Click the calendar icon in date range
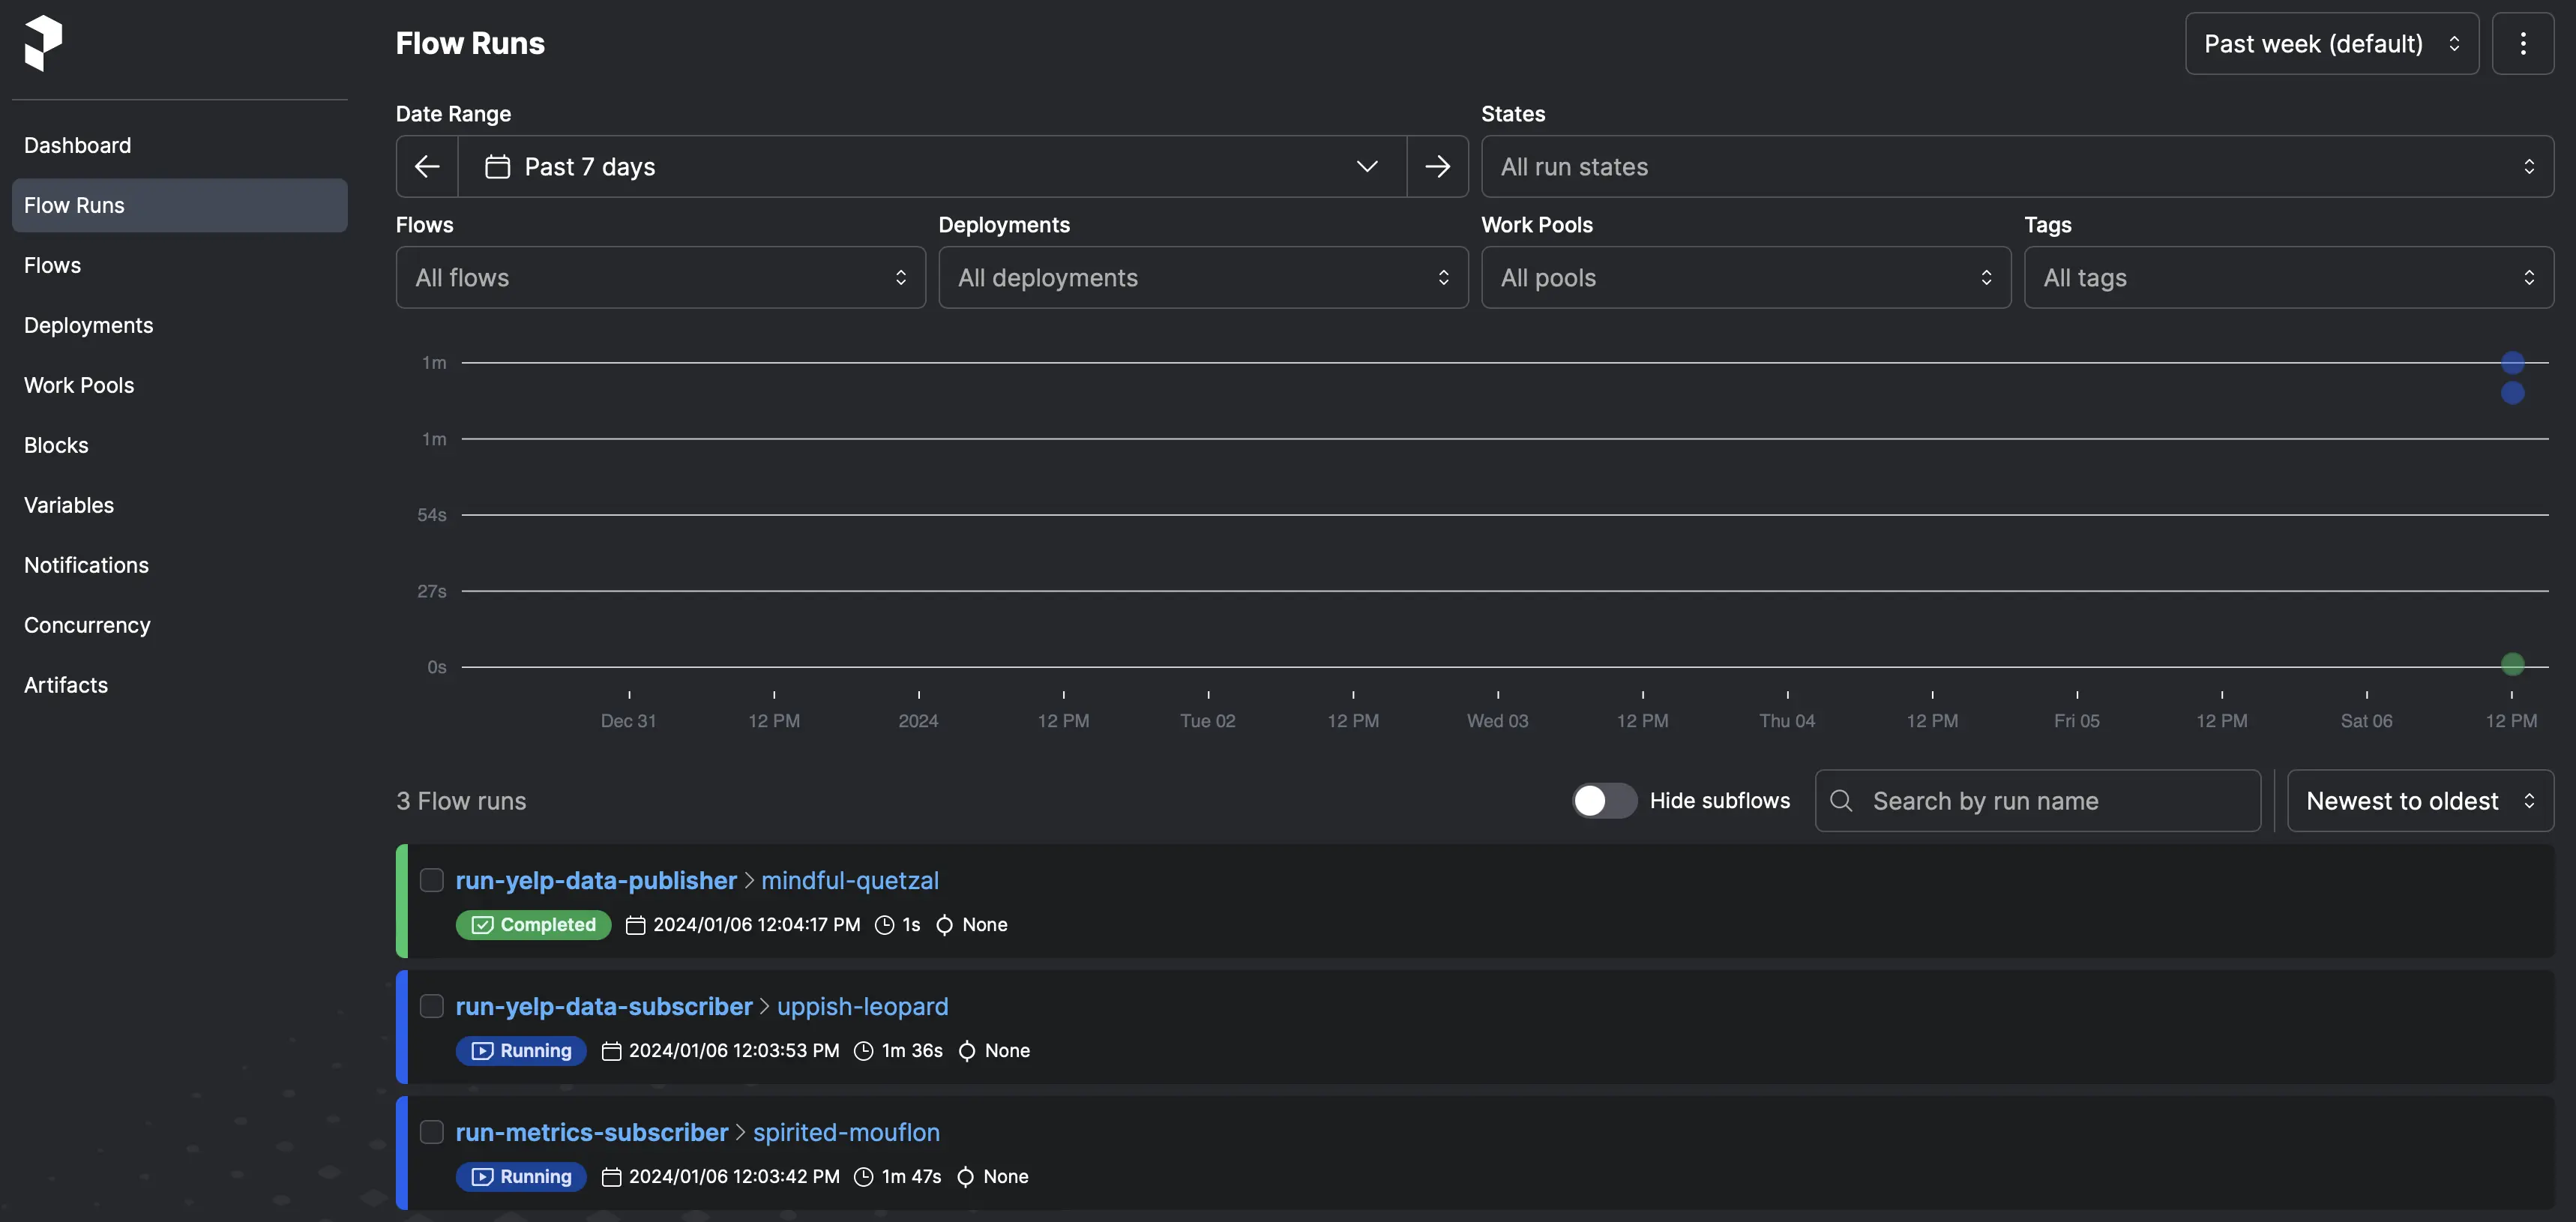 tap(497, 166)
